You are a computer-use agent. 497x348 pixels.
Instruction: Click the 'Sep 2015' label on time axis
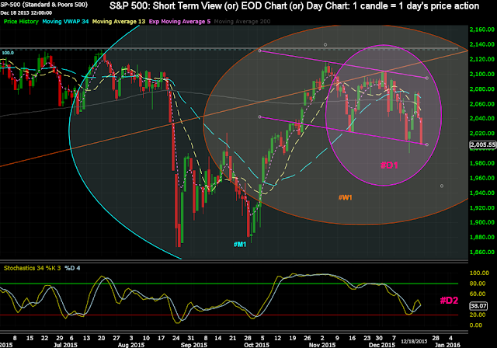[193, 345]
